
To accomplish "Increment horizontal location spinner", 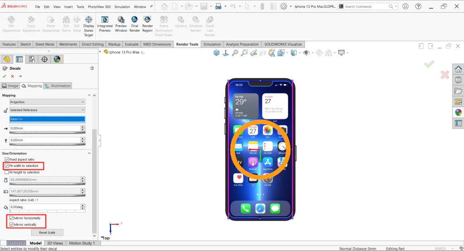I will (x=83, y=127).
